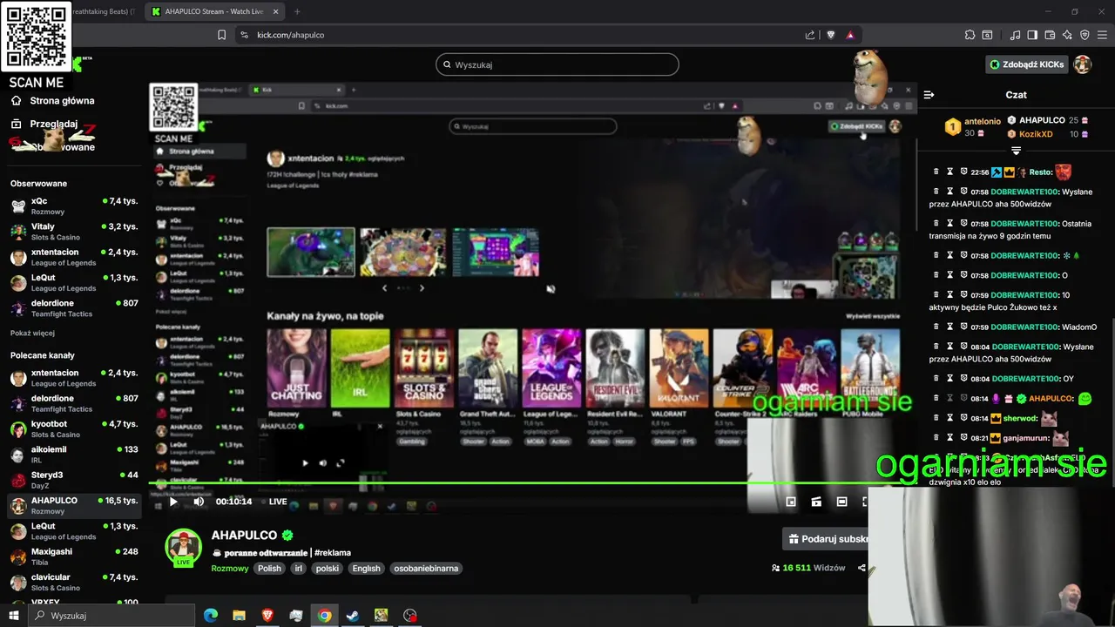Expand Pokaż więcej under followed channels
The width and height of the screenshot is (1115, 627).
(x=32, y=333)
